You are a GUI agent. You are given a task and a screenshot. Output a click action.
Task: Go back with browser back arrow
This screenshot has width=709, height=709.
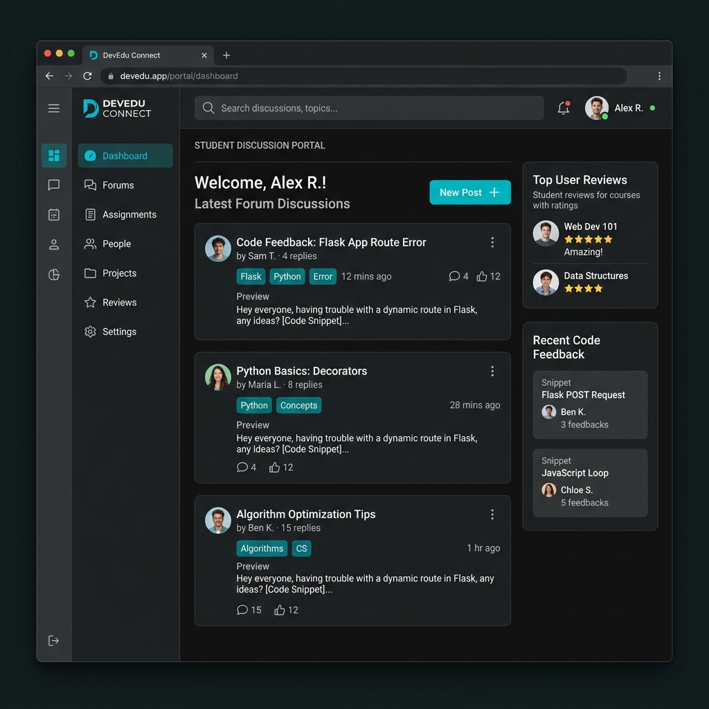pyautogui.click(x=49, y=76)
